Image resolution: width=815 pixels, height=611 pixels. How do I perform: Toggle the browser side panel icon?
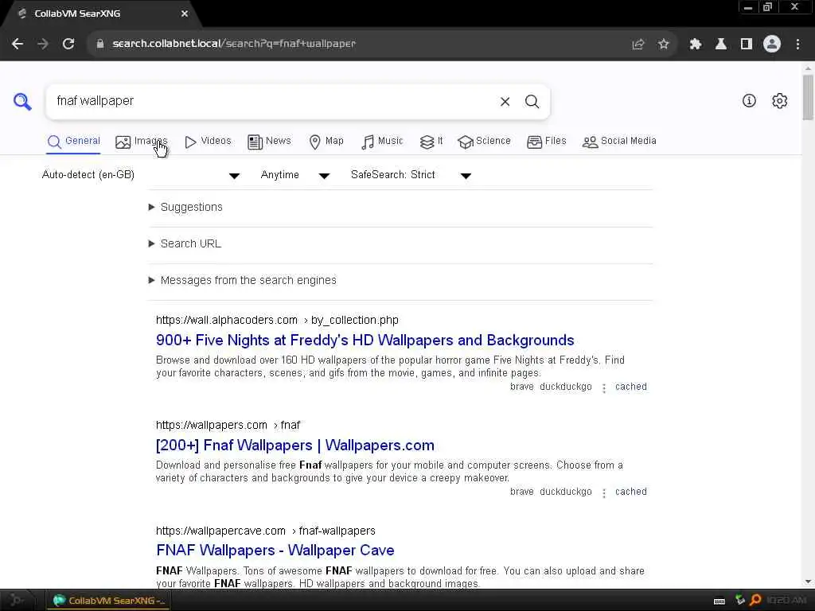(747, 45)
